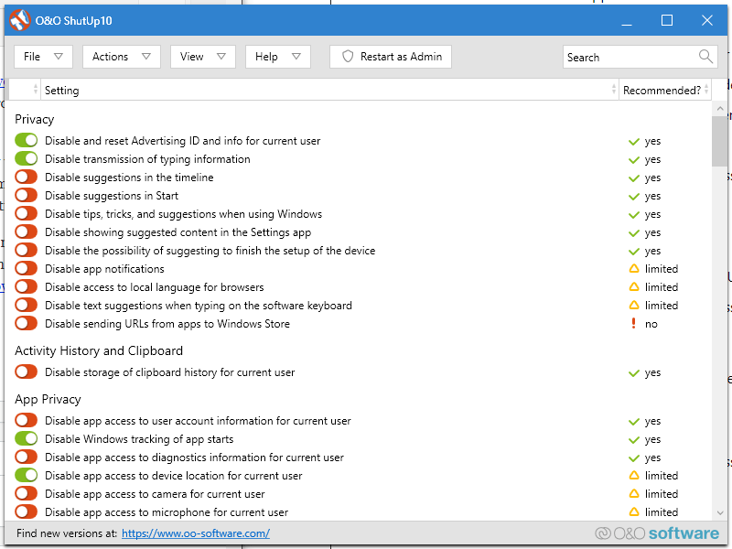The height and width of the screenshot is (549, 732).
Task: Click the limited warning triangle for local language row
Action: click(633, 287)
